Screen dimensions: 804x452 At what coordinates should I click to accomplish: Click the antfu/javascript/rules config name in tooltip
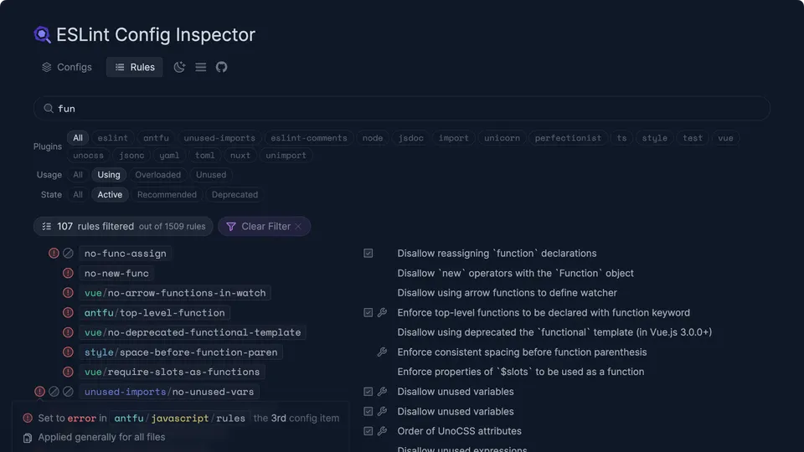point(179,419)
